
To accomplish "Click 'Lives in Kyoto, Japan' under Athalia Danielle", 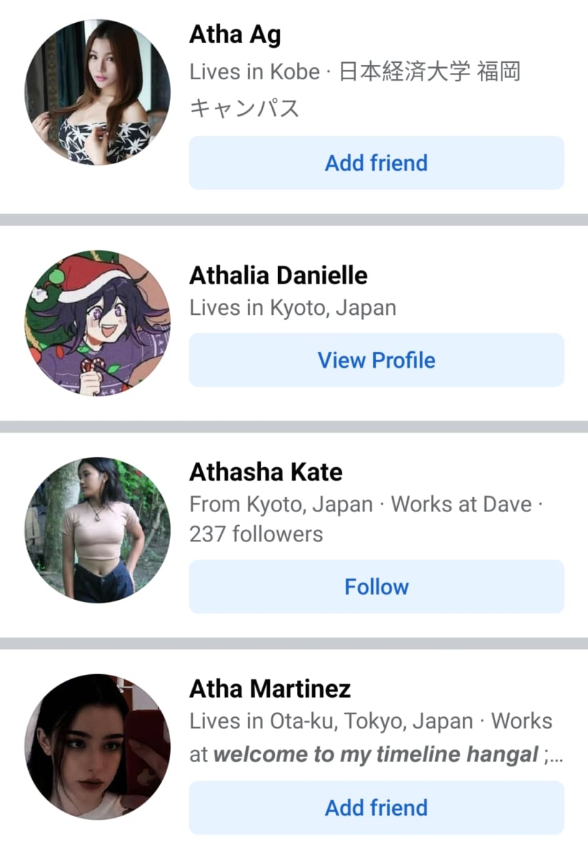I will (x=293, y=308).
